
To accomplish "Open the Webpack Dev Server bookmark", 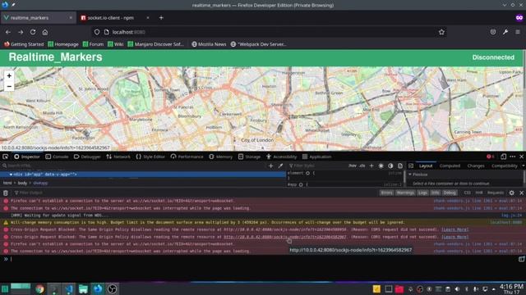I will pos(258,44).
